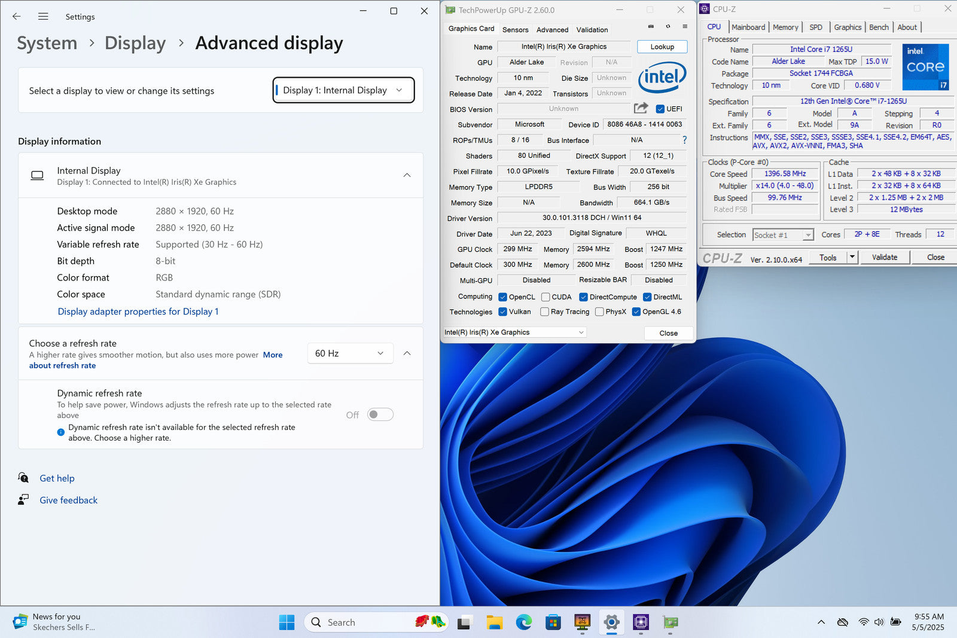Open Microsoft Edge from the taskbar
The height and width of the screenshot is (638, 957).
[x=524, y=622]
